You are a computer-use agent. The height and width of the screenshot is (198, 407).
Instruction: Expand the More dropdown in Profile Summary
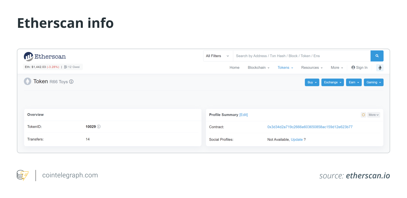374,115
